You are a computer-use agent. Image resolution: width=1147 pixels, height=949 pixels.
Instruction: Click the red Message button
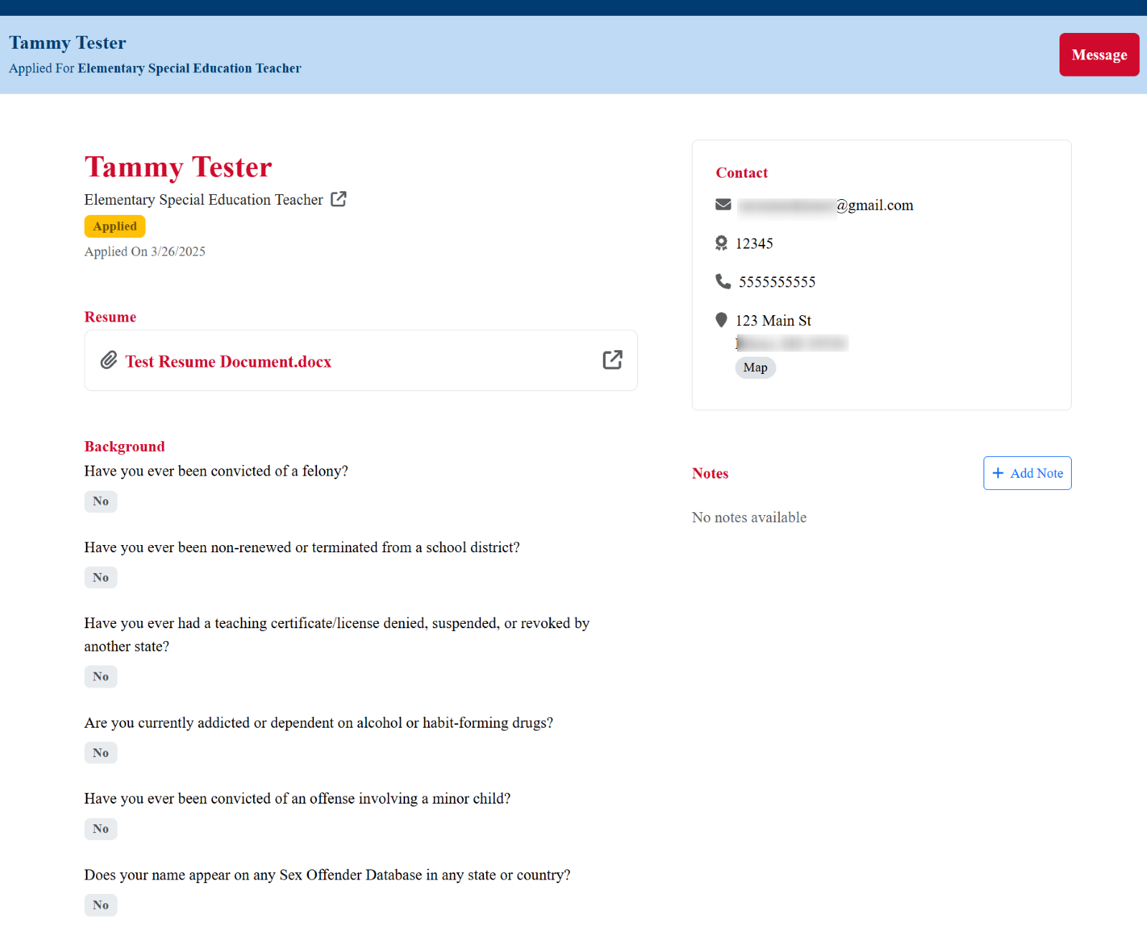coord(1099,54)
